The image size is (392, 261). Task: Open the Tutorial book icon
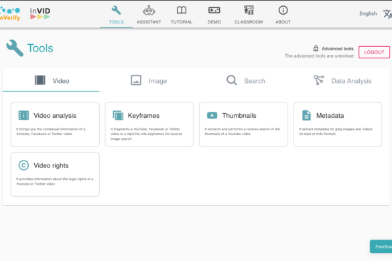coord(182,10)
